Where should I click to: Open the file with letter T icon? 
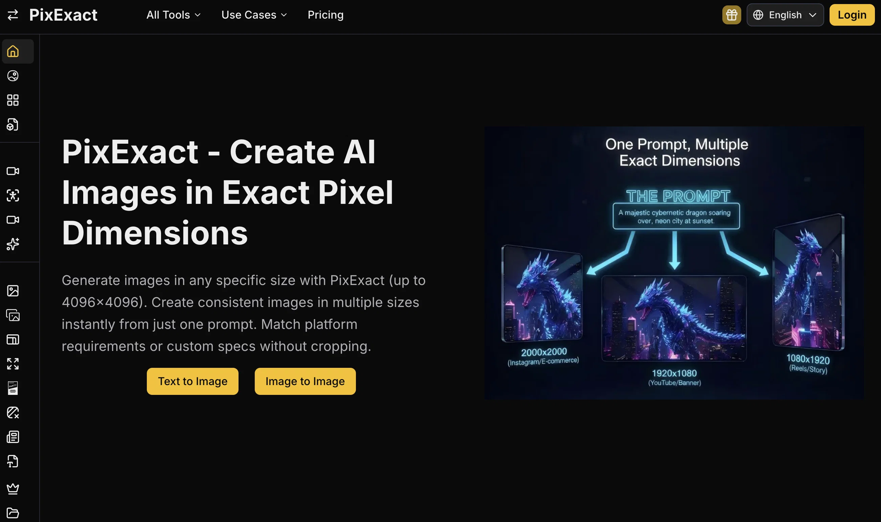click(13, 461)
